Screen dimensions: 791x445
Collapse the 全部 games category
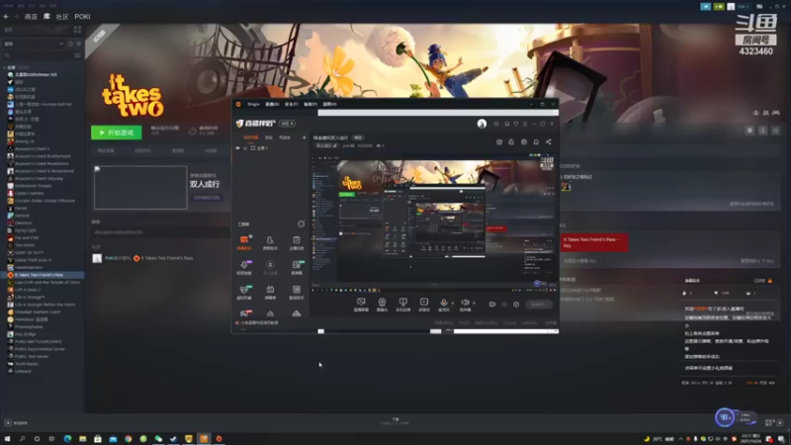pos(5,67)
